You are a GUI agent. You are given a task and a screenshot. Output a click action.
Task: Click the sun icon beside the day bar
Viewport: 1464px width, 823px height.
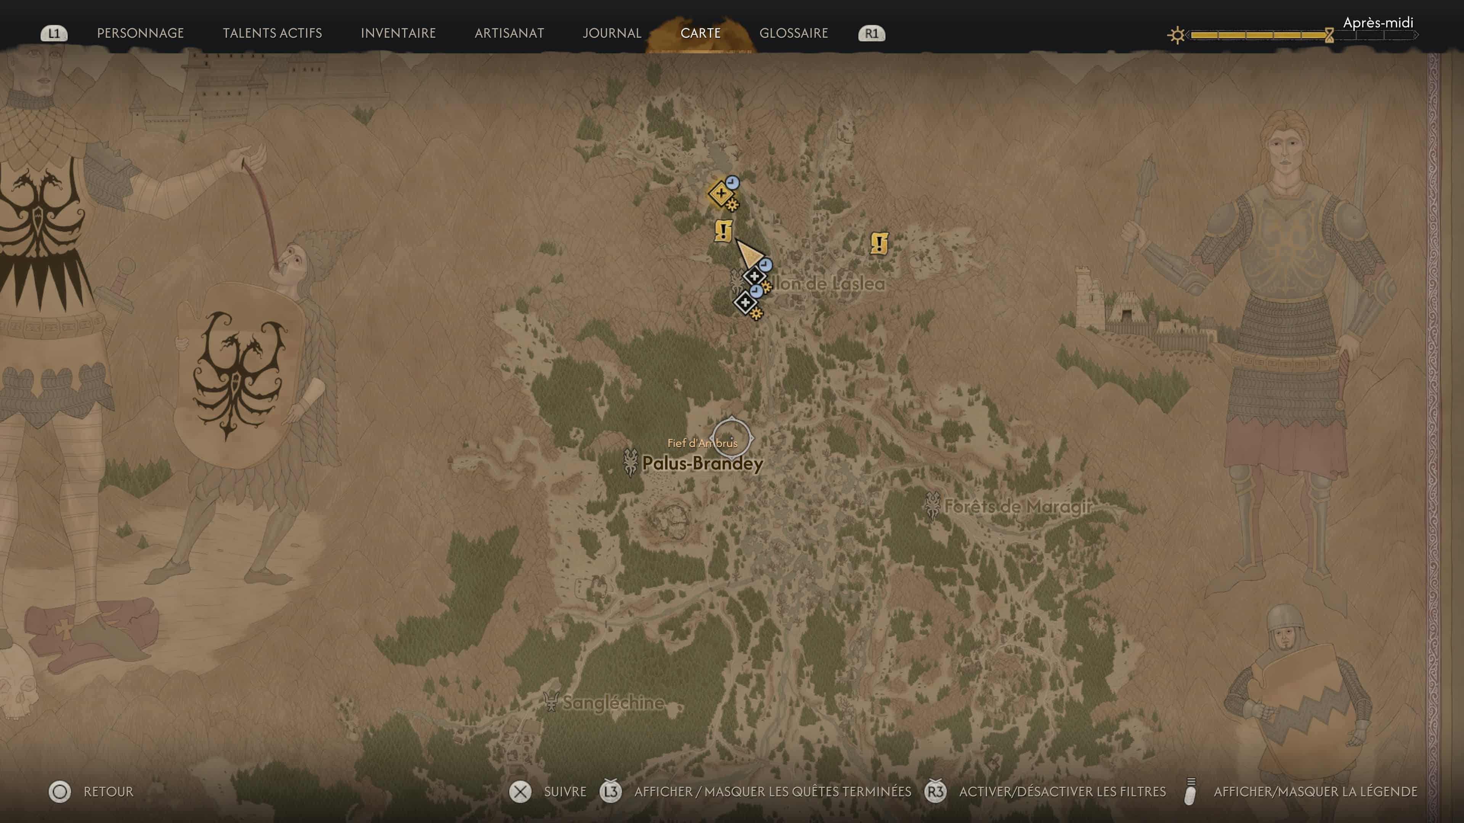(1177, 35)
